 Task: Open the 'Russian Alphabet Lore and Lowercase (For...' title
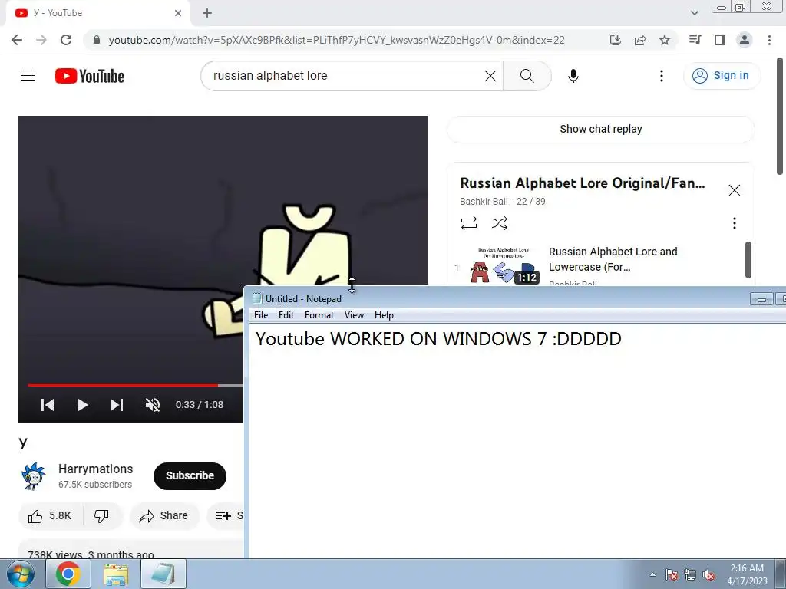pos(613,259)
